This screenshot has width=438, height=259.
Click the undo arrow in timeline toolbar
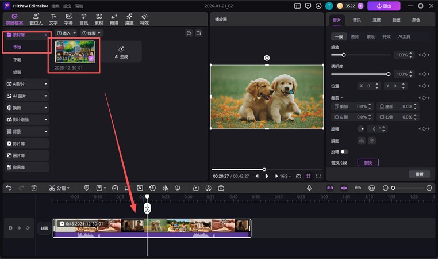coord(8,188)
